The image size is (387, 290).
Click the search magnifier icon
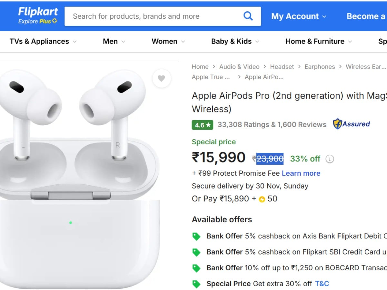(x=248, y=16)
